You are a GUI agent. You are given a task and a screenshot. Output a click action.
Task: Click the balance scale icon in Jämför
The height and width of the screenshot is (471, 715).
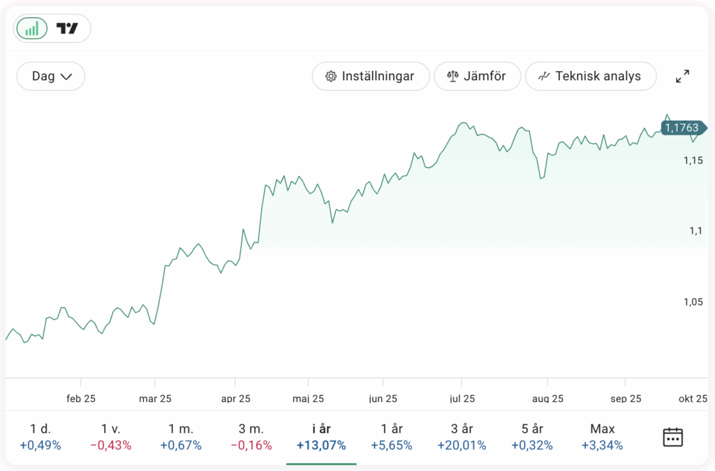point(452,76)
